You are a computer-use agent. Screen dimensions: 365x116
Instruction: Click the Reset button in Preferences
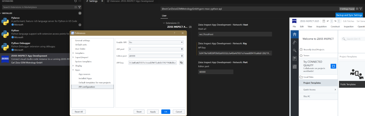tap(139, 112)
